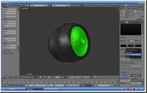The image size is (147, 93).
Task: Click the OpenGL render image icon
Action: click(x=95, y=77)
